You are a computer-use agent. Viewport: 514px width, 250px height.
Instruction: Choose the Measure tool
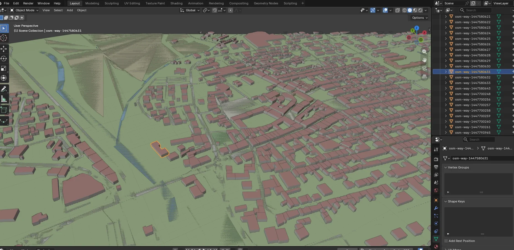pyautogui.click(x=4, y=99)
